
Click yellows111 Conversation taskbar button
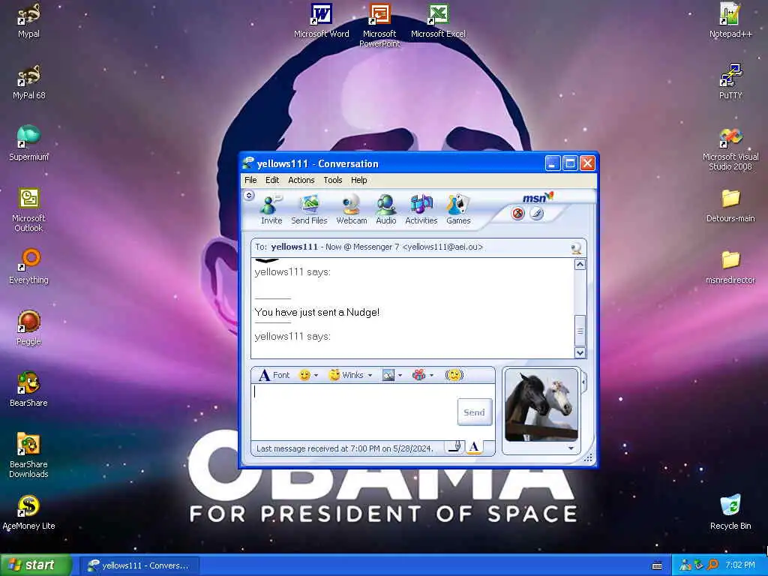[x=139, y=565]
